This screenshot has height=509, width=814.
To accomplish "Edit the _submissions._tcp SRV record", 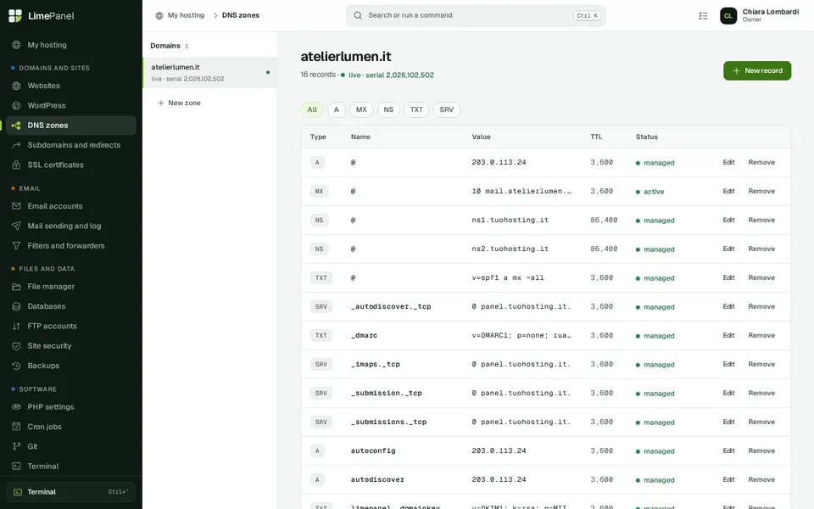I will tap(728, 422).
